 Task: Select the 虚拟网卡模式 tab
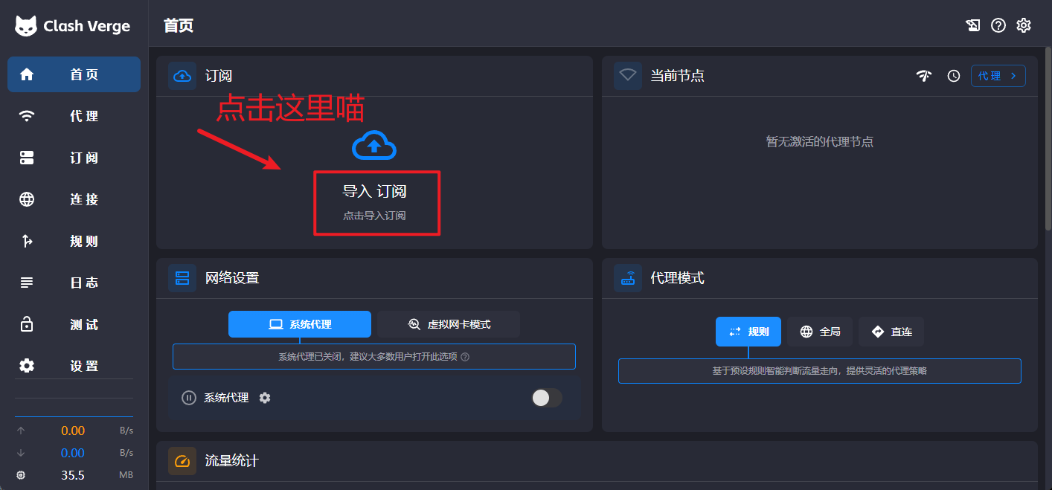point(449,324)
